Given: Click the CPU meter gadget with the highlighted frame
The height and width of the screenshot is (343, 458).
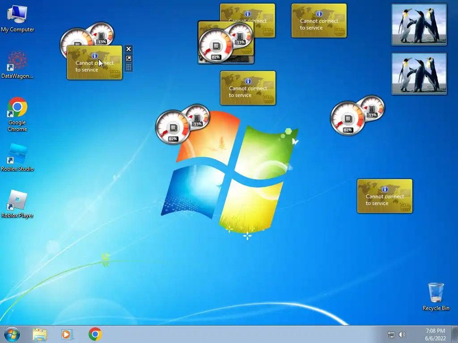Looking at the screenshot, I should pos(226,42).
